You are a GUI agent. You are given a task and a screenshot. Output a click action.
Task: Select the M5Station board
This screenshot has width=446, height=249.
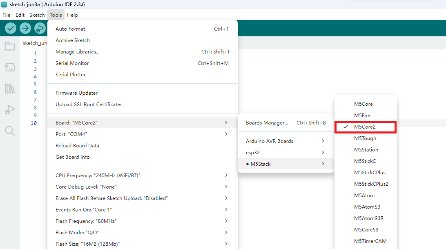(x=366, y=149)
